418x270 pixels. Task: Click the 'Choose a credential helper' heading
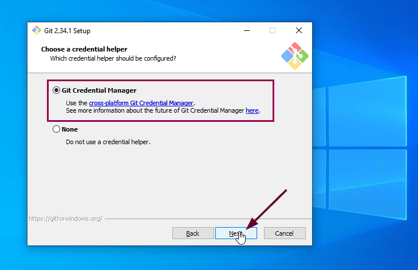pos(84,49)
